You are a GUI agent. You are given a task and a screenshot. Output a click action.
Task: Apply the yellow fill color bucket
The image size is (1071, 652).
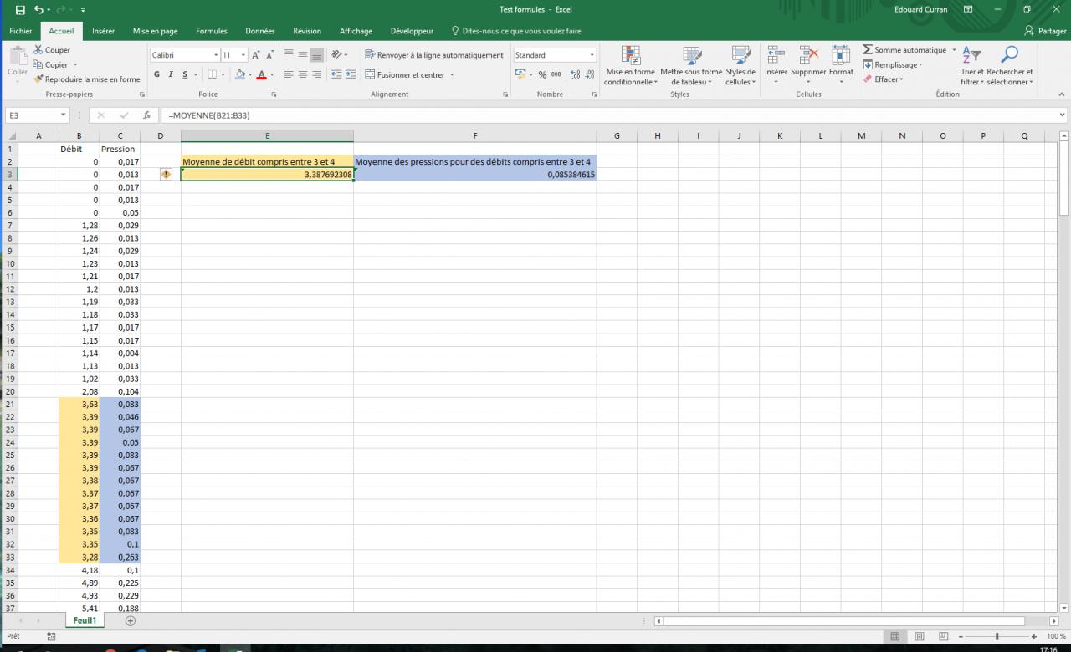click(239, 74)
